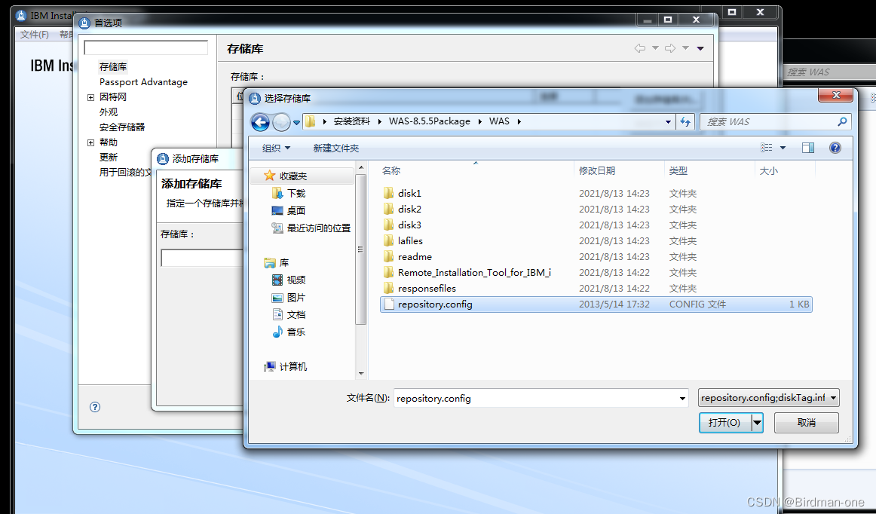Click the 打开(O) button
876x514 pixels.
point(724,423)
